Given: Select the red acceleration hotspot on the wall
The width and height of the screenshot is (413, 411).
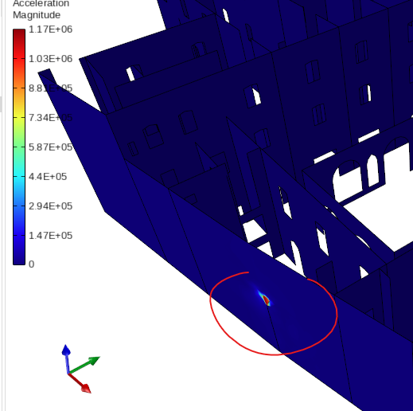Looking at the screenshot, I should (x=266, y=299).
